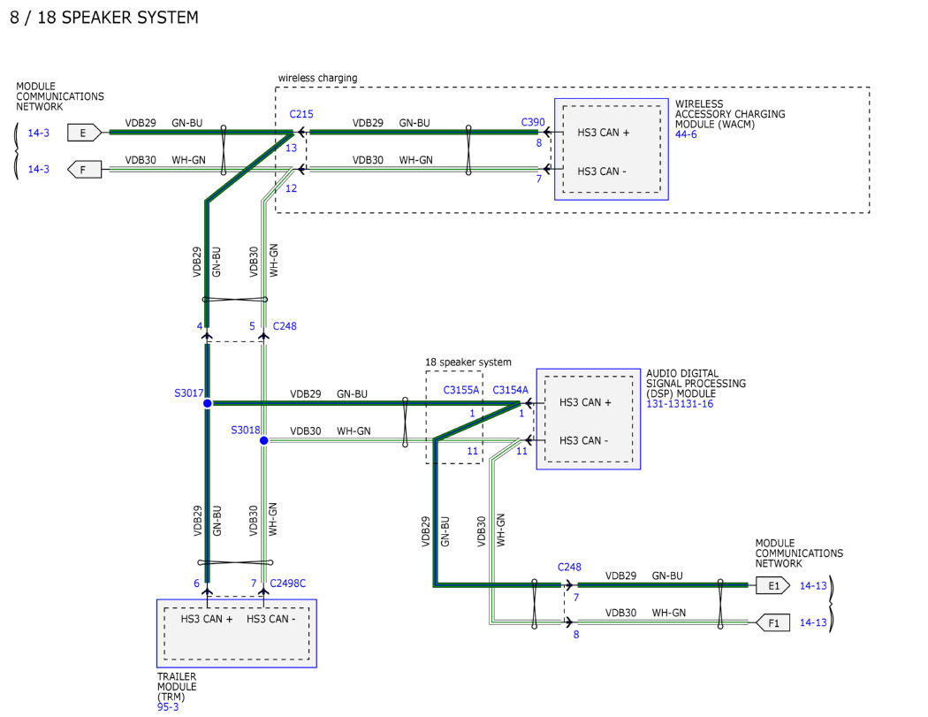
Task: Click the E1 off-page connector symbol
Action: click(x=772, y=585)
